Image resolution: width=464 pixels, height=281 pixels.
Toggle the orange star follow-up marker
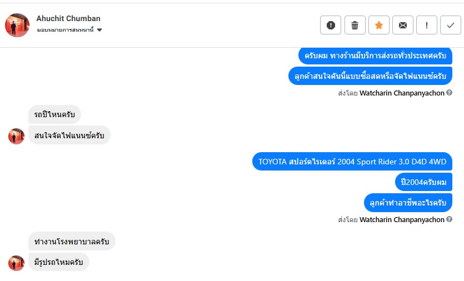(x=379, y=25)
